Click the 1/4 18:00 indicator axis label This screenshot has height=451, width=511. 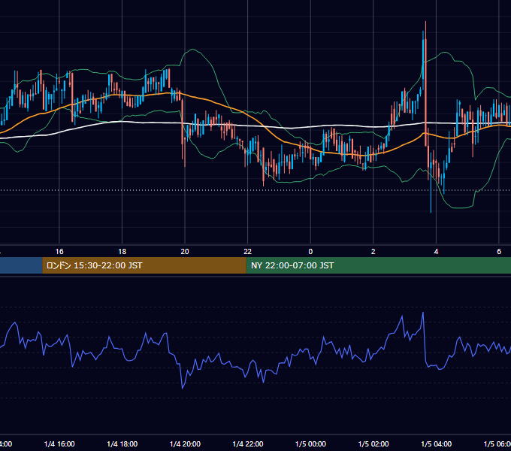click(x=122, y=444)
